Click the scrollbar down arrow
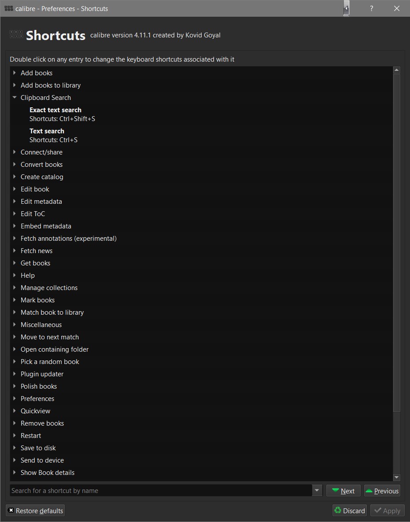Image resolution: width=410 pixels, height=522 pixels. (396, 477)
